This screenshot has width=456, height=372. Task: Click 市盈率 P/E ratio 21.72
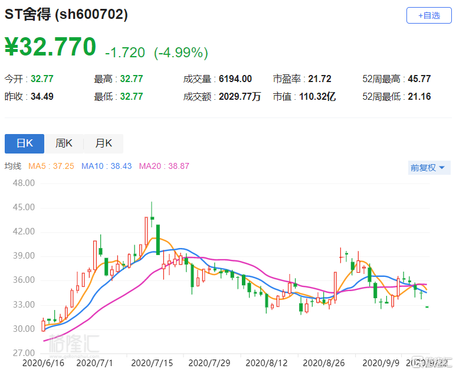point(320,79)
